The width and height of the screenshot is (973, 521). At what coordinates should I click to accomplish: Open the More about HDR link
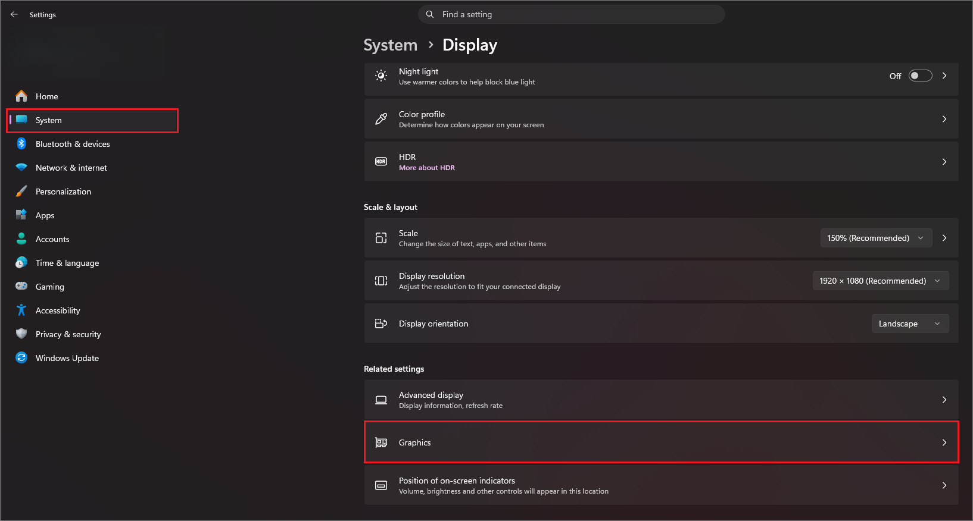pyautogui.click(x=427, y=168)
